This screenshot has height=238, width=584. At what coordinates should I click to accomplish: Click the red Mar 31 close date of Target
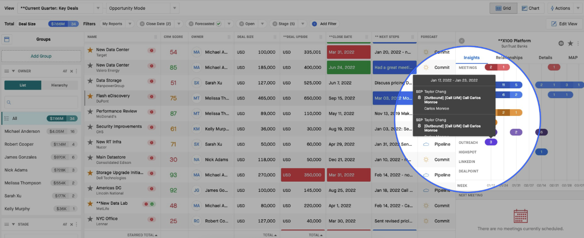[348, 52]
